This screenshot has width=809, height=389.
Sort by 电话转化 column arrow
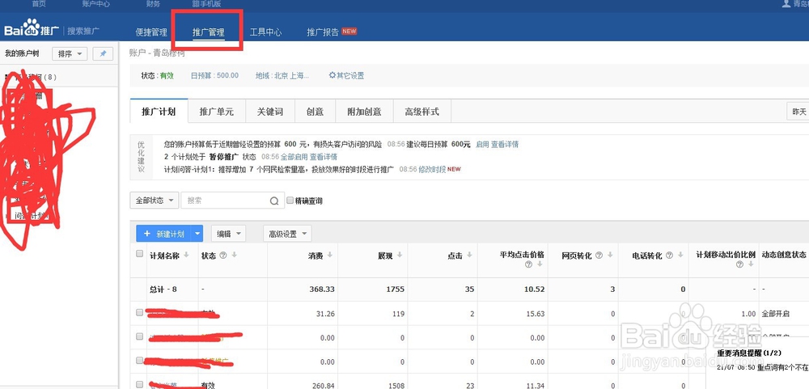(x=680, y=255)
